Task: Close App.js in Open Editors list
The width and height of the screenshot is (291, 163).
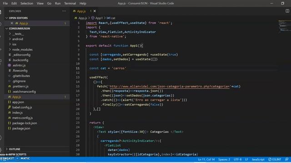Action: tap(12, 23)
